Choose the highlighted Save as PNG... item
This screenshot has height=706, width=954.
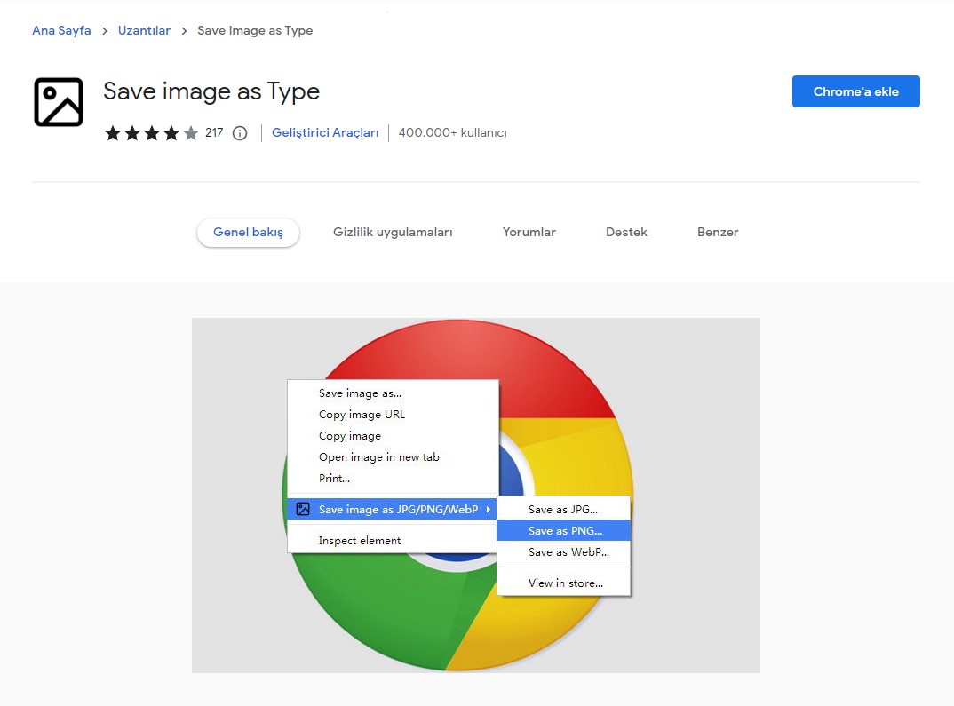coord(563,531)
